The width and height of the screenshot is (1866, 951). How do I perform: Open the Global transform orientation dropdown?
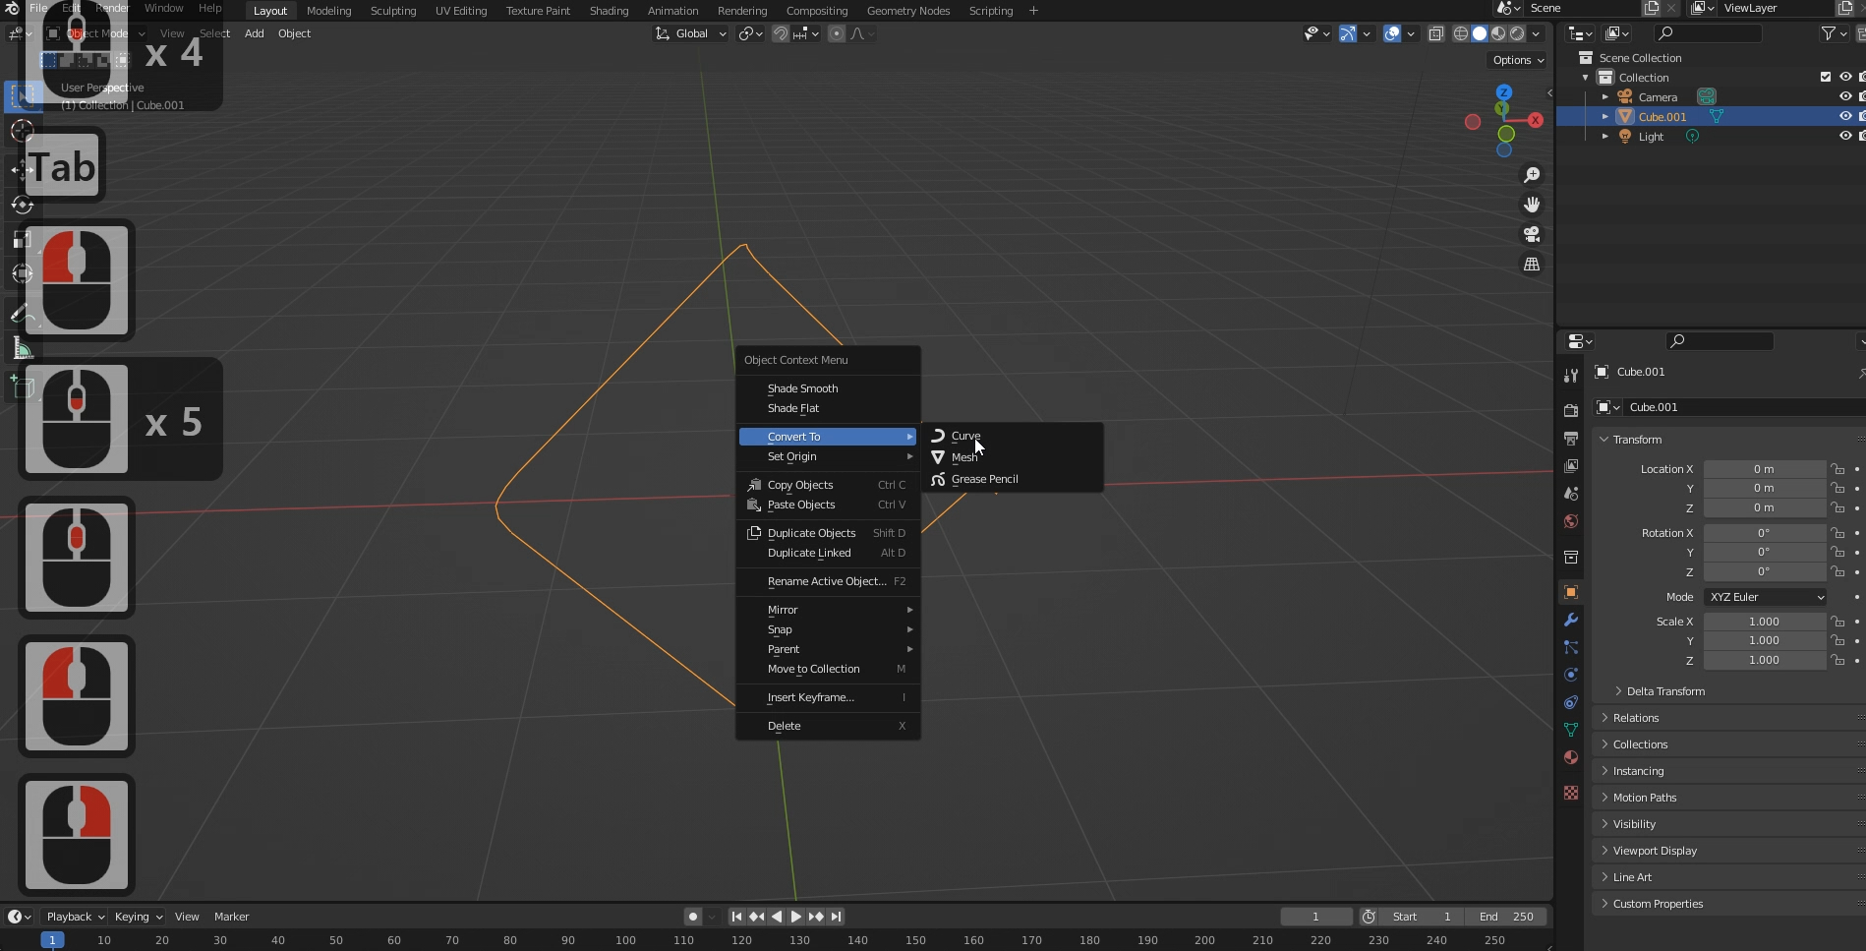(x=691, y=33)
